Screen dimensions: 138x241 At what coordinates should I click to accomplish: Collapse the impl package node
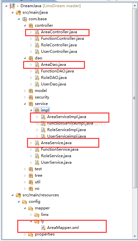31,110
